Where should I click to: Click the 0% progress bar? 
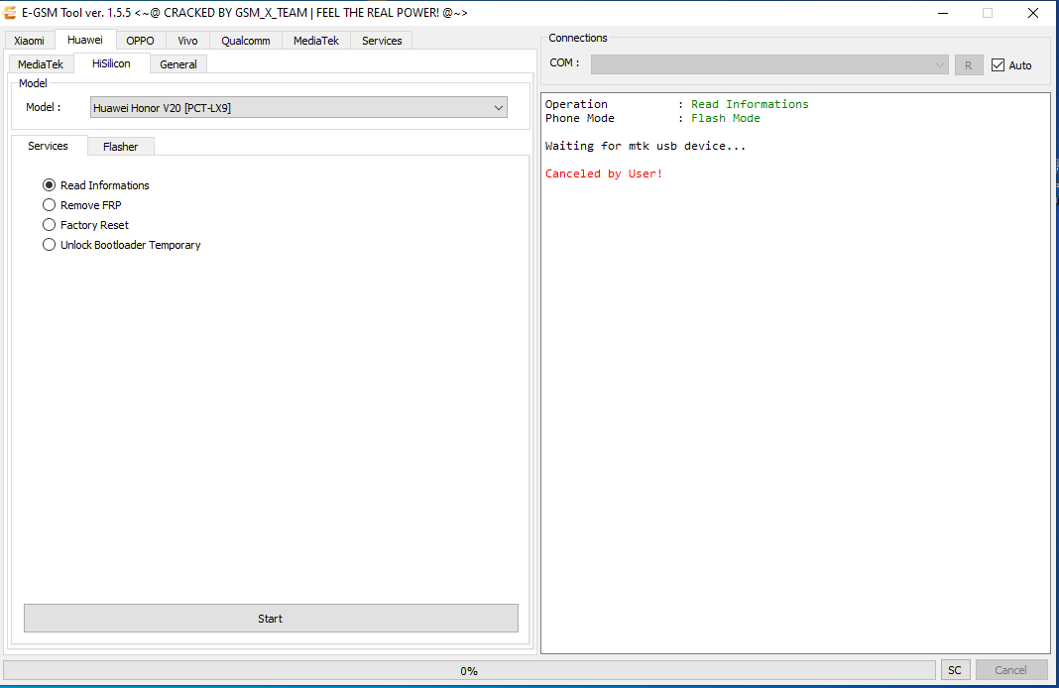point(468,670)
